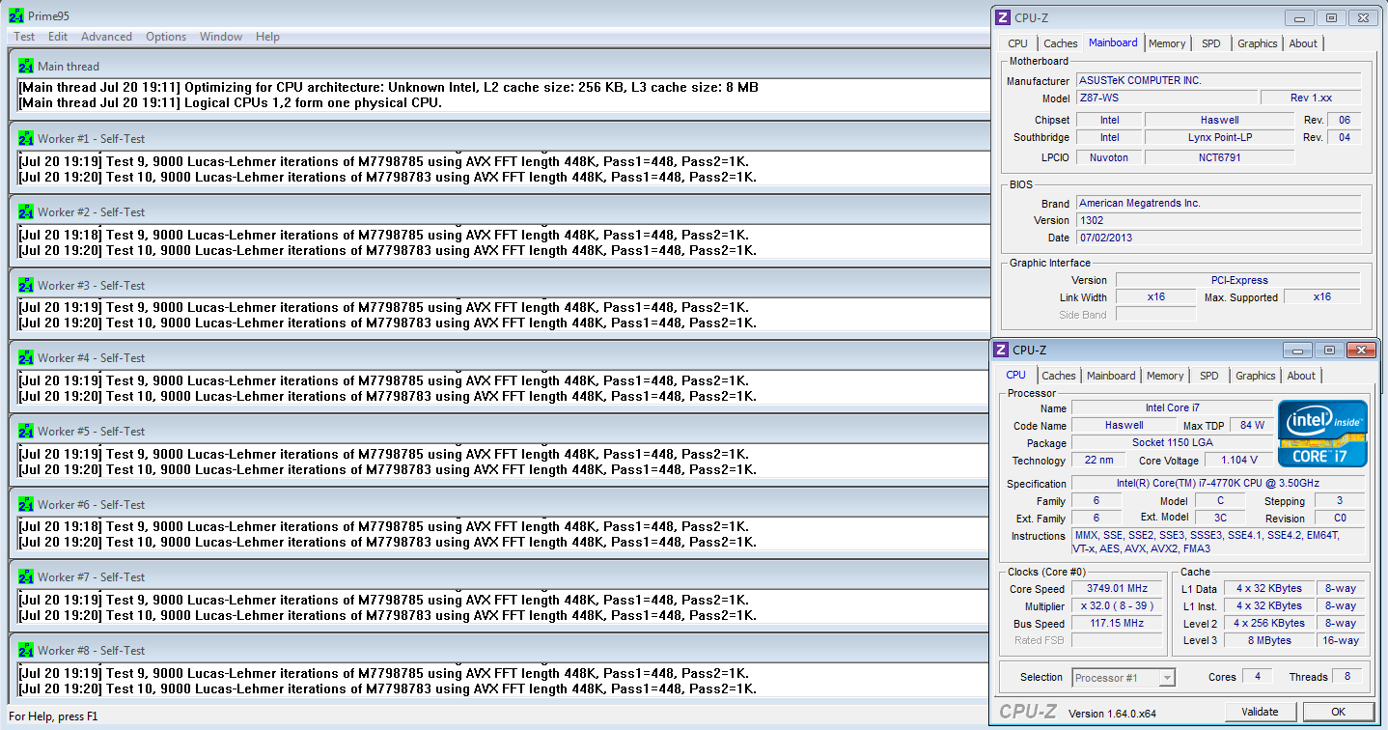Open SPD tab in lower CPU-Z window

coord(1208,376)
